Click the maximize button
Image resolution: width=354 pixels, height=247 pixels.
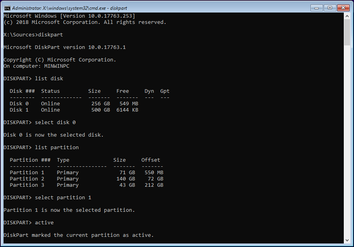(x=329, y=7)
